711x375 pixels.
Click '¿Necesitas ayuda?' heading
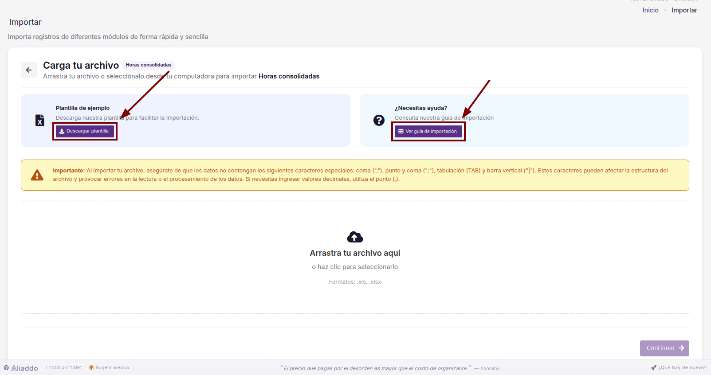pyautogui.click(x=421, y=108)
